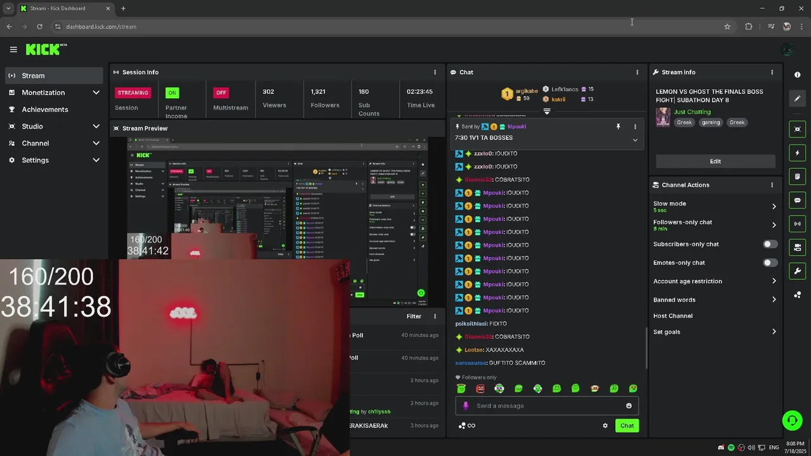The height and width of the screenshot is (456, 811).
Task: Open Session Info panel options menu
Action: coord(435,72)
